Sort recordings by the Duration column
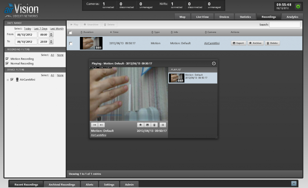Screen dimensions: 308x188 (87, 32)
